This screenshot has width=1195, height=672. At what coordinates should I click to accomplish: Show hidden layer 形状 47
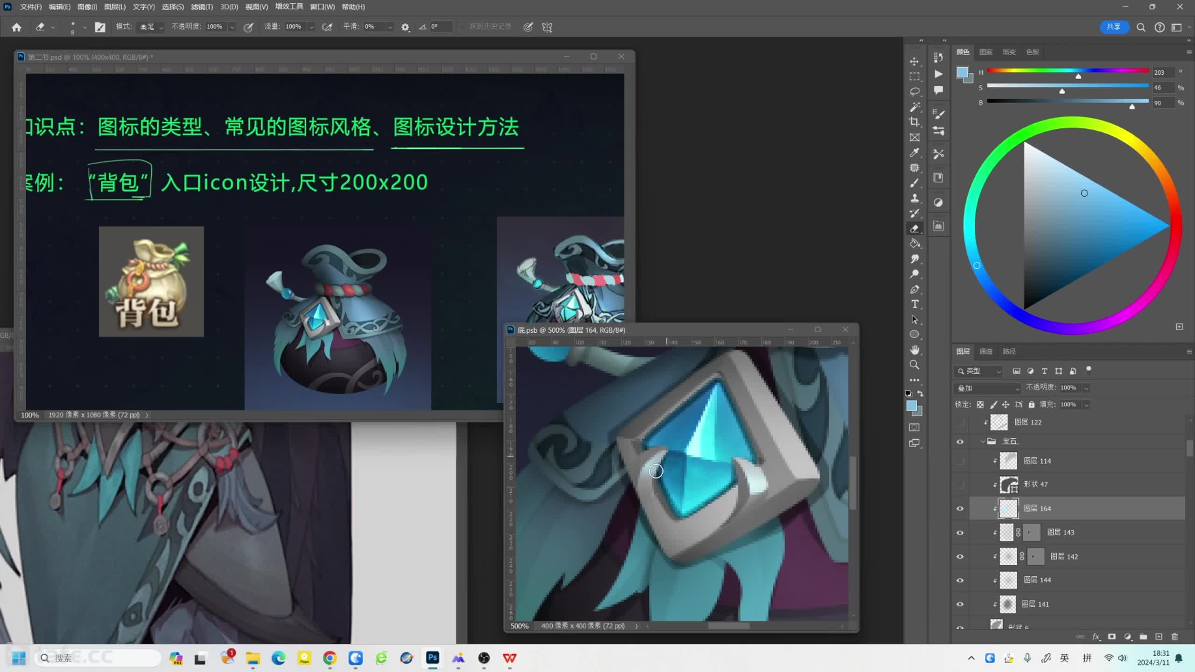[960, 484]
